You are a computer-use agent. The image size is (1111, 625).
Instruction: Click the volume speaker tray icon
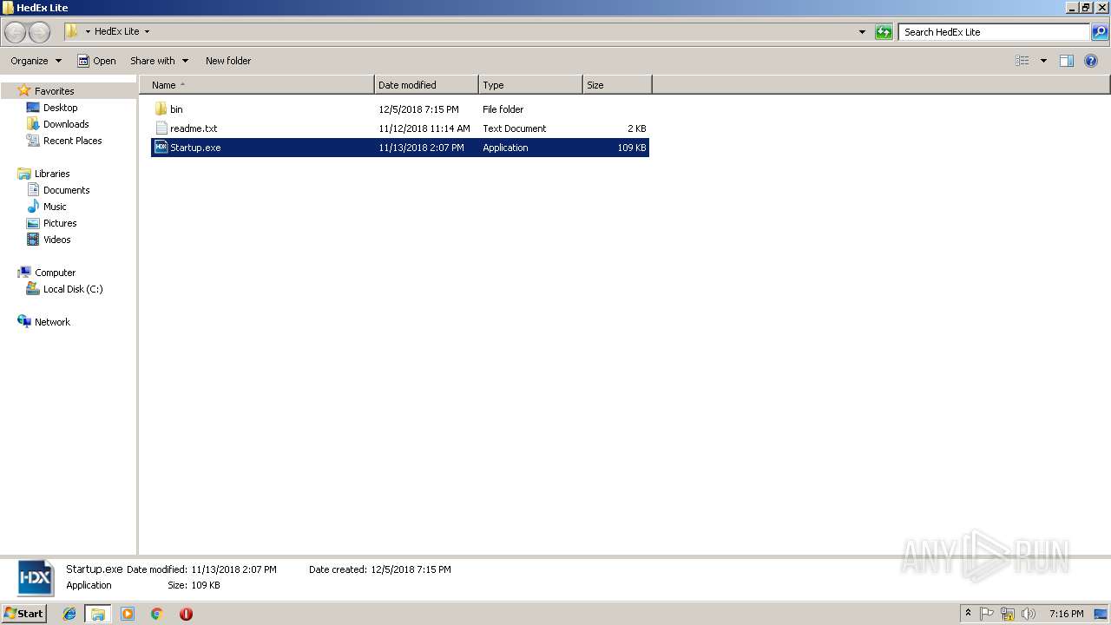(x=1029, y=614)
